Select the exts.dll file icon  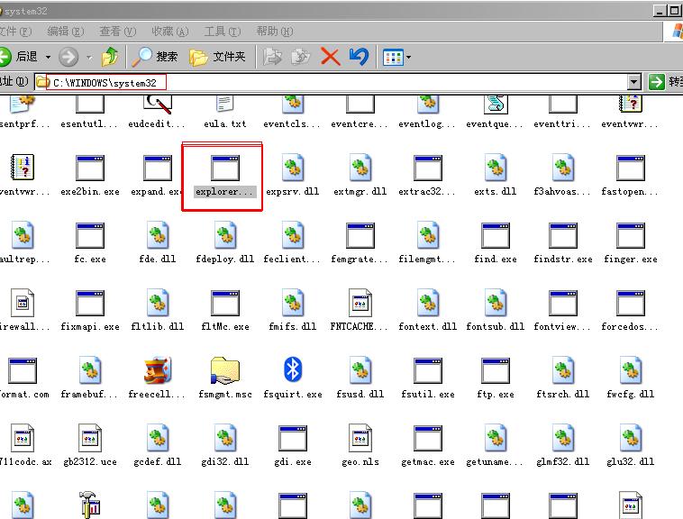496,168
